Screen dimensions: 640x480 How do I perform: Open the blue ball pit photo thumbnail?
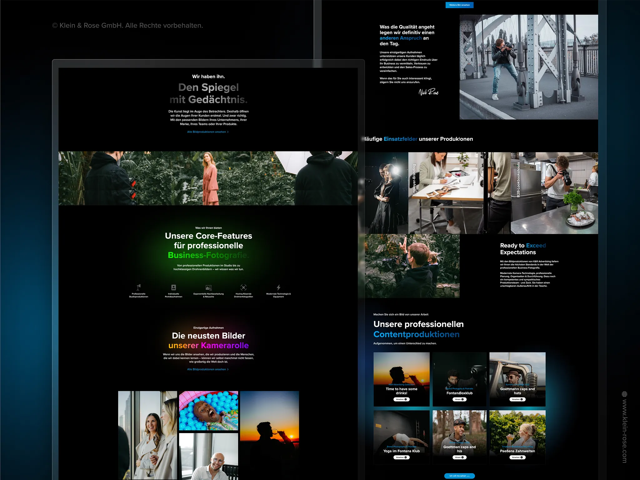(x=208, y=410)
